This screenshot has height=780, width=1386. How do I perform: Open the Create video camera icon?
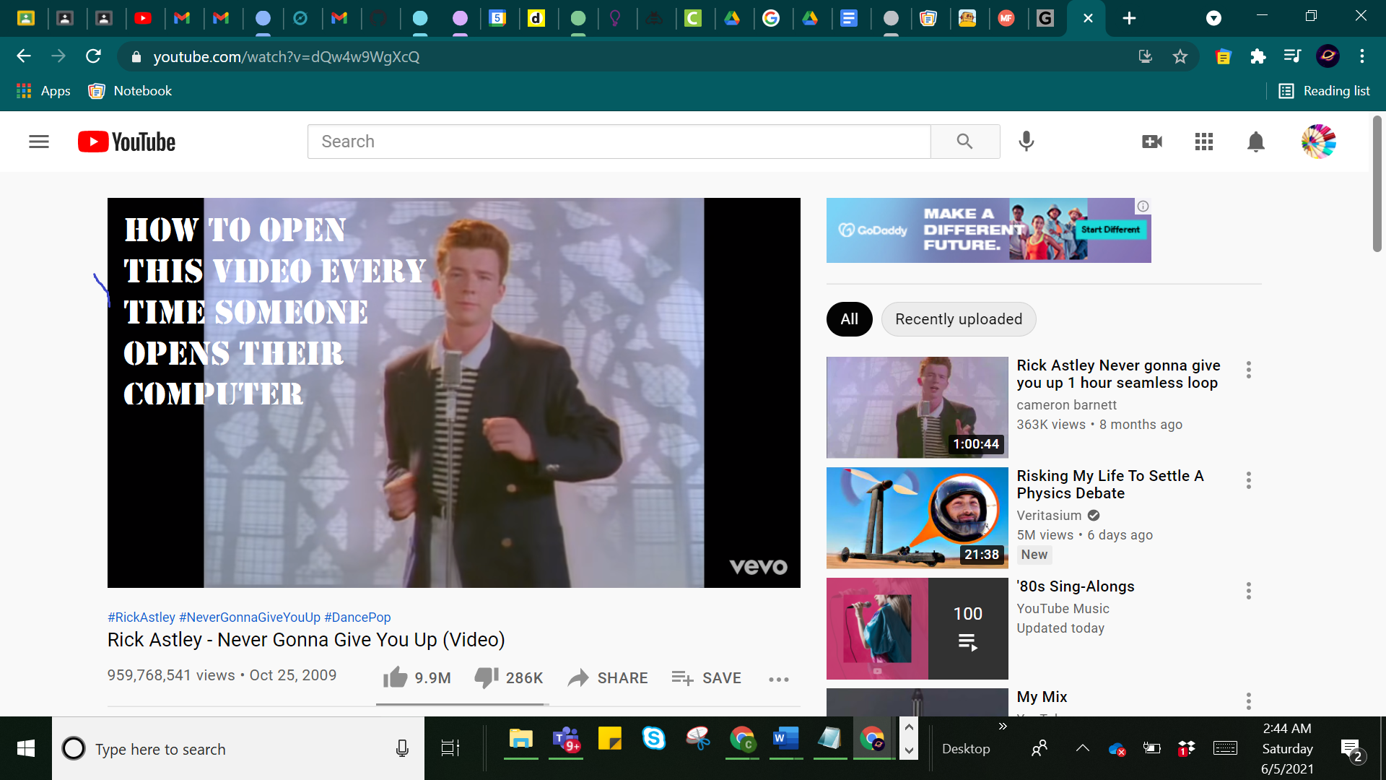tap(1152, 142)
